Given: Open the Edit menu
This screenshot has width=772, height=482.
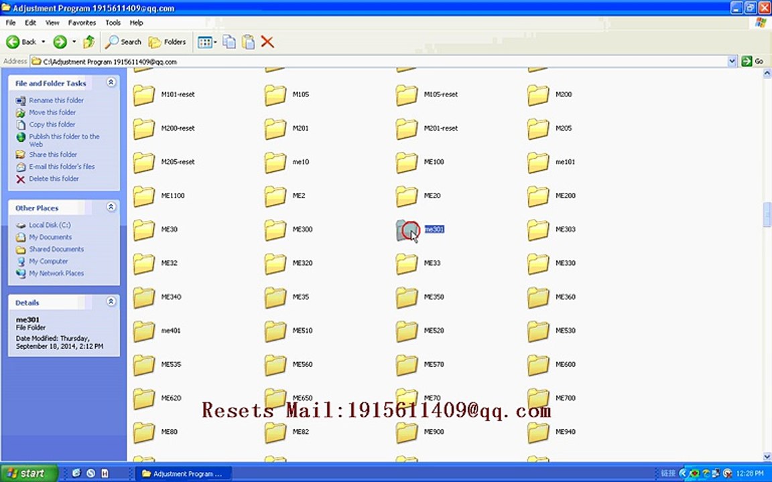Looking at the screenshot, I should 31,23.
